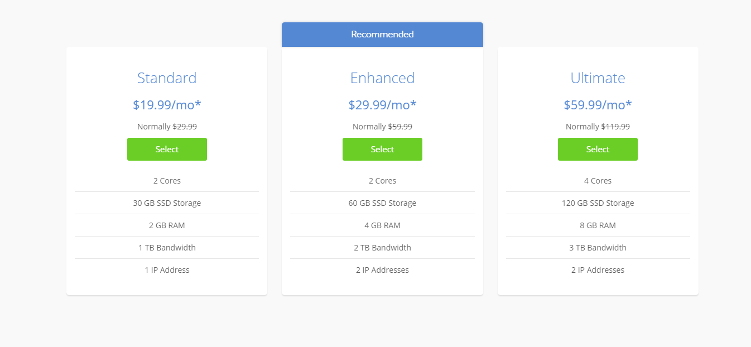Image resolution: width=751 pixels, height=347 pixels.
Task: Click the 30 GB SSD Storage row
Action: point(167,203)
